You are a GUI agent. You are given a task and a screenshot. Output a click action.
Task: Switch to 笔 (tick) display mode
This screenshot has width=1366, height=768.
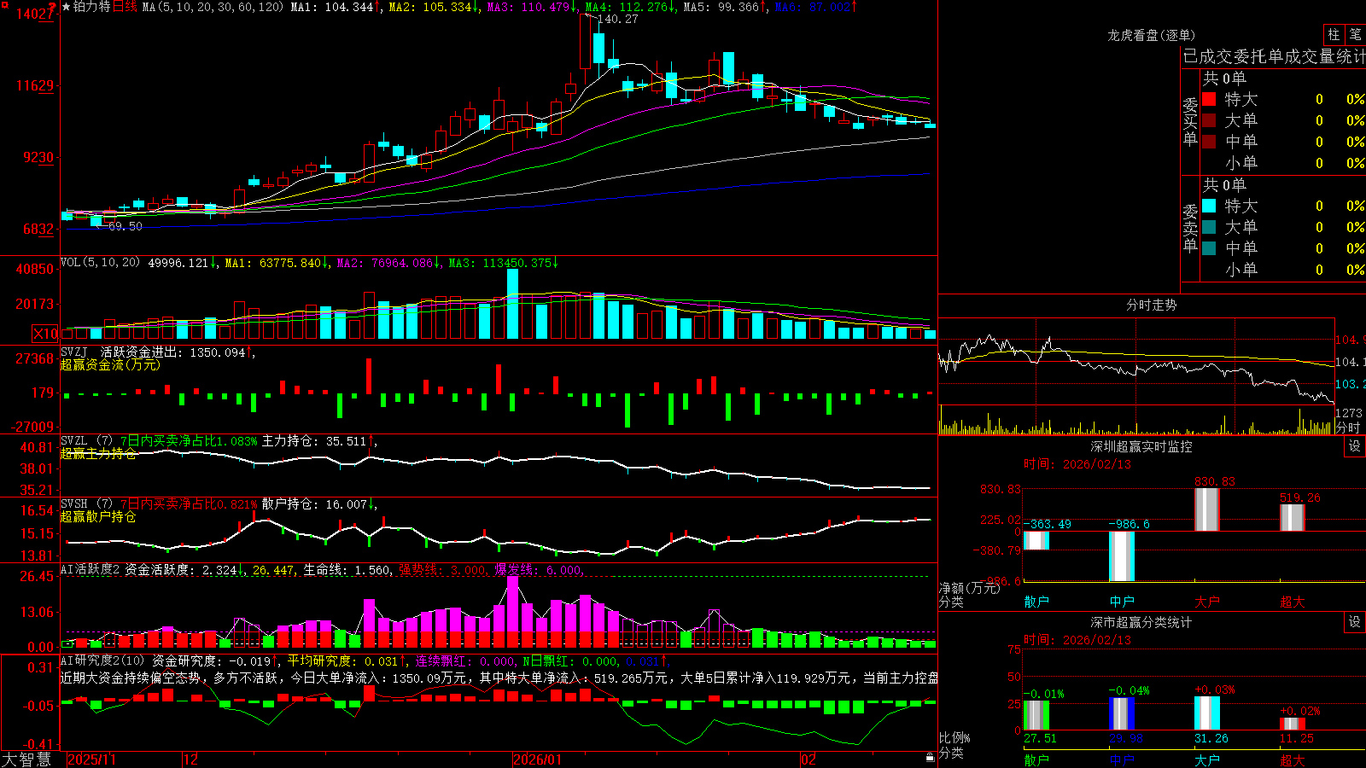[1355, 34]
